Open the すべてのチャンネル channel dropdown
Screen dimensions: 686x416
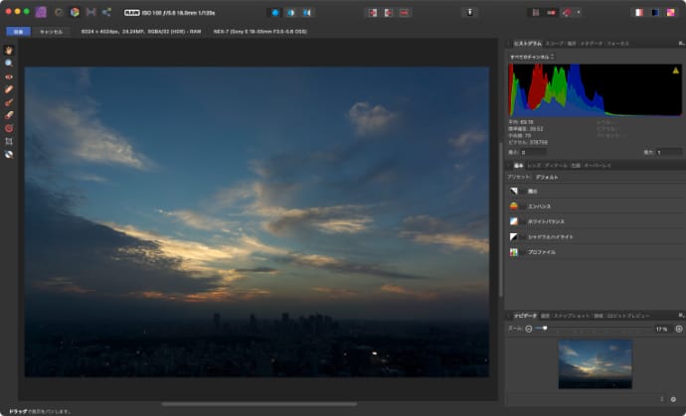[x=532, y=57]
